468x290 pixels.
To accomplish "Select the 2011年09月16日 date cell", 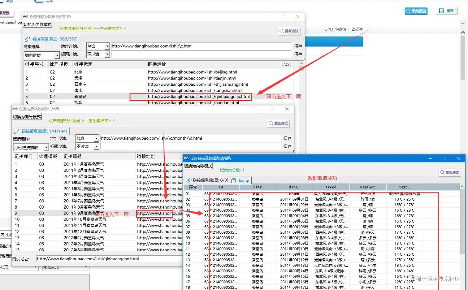I will pos(294,282).
